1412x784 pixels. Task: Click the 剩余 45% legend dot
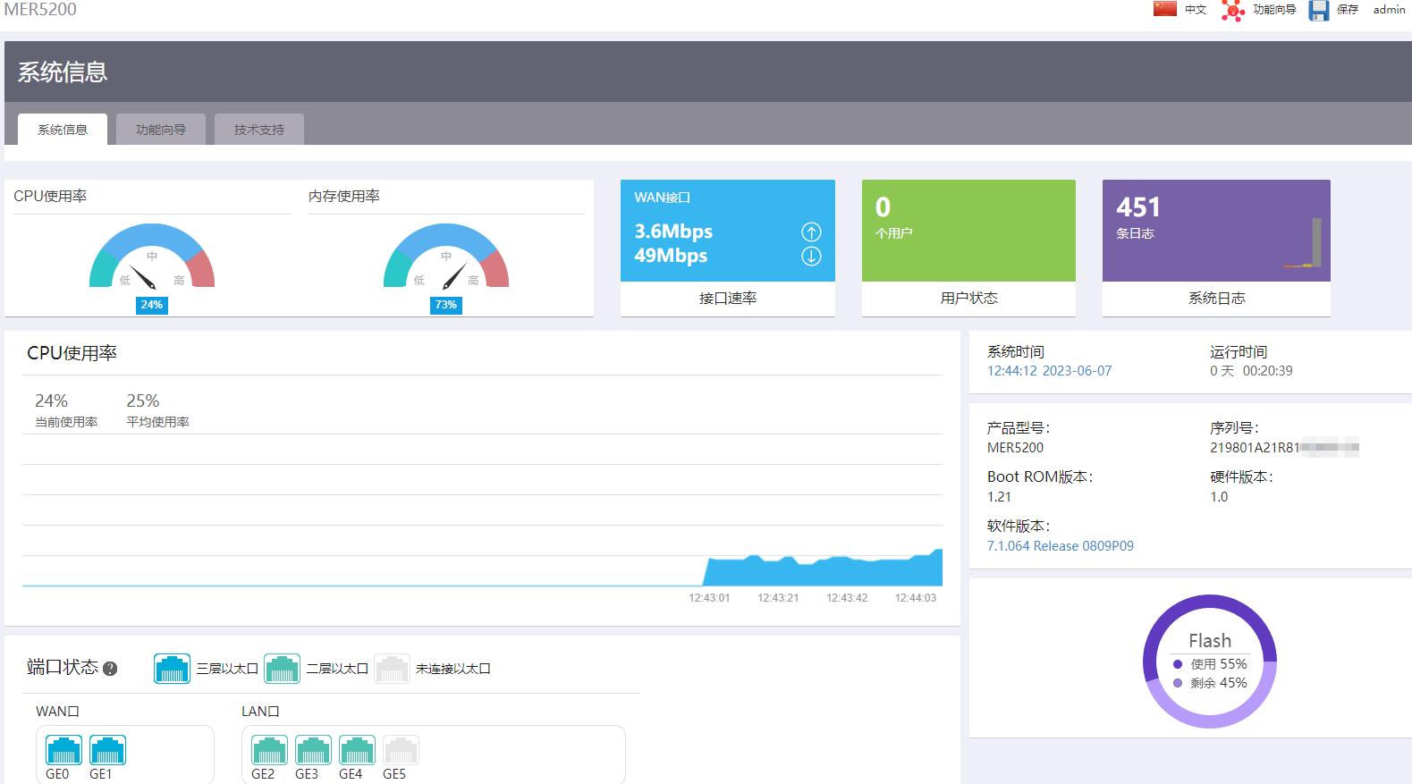(x=1178, y=683)
